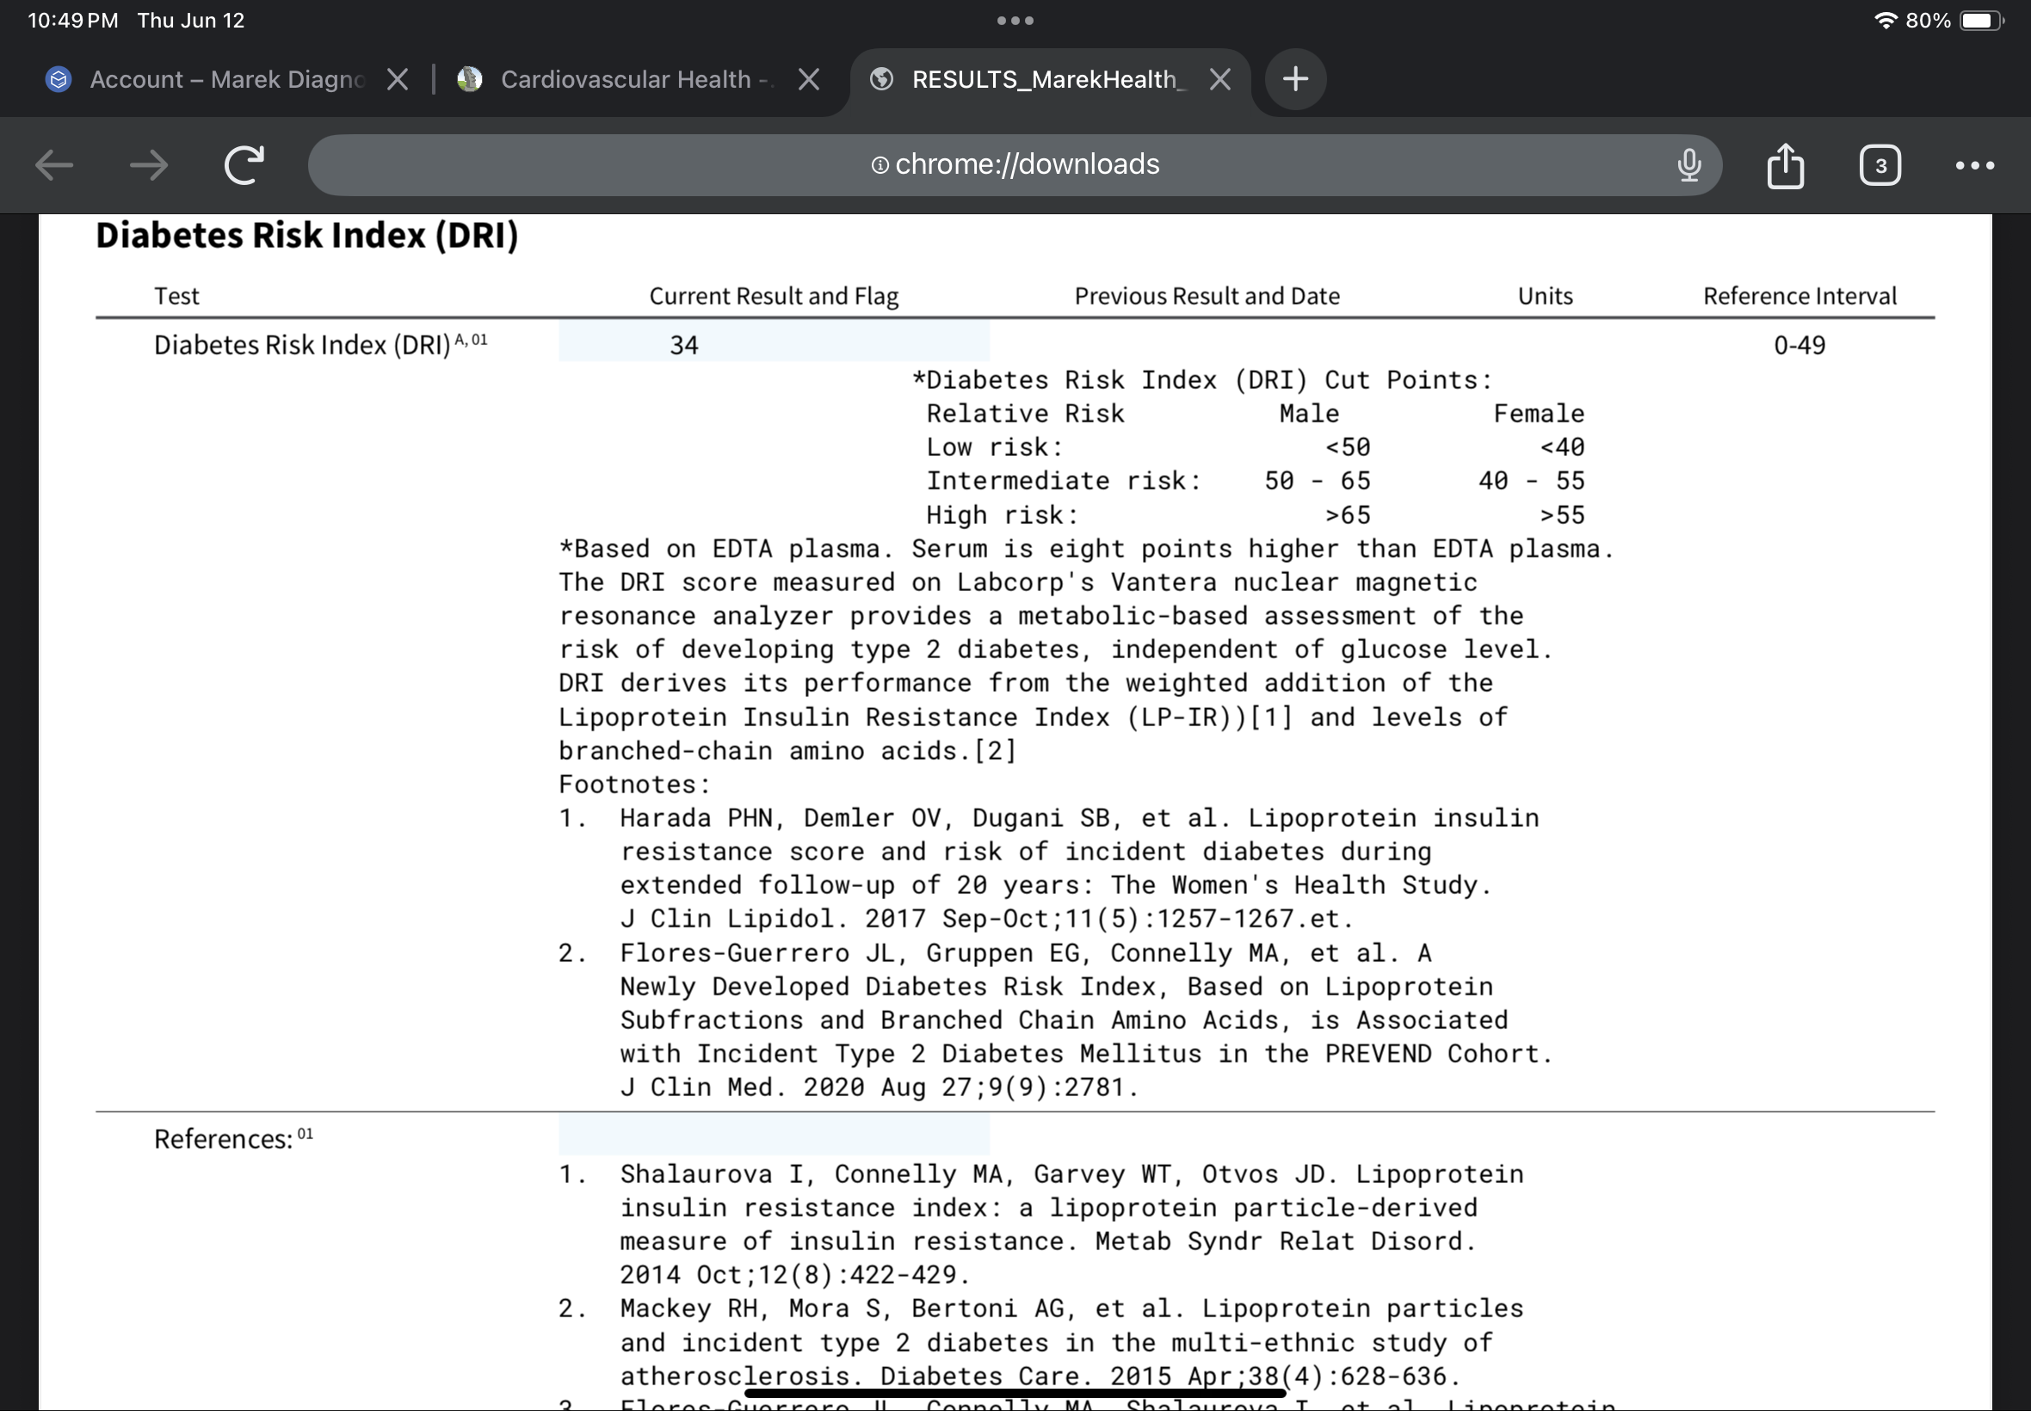Click the Previous Result and Date column header
Screen dimensions: 2031x1411
1207,296
